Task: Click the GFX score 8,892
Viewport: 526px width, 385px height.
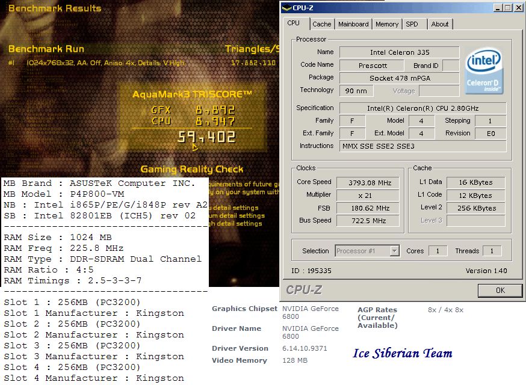Action: [x=215, y=110]
